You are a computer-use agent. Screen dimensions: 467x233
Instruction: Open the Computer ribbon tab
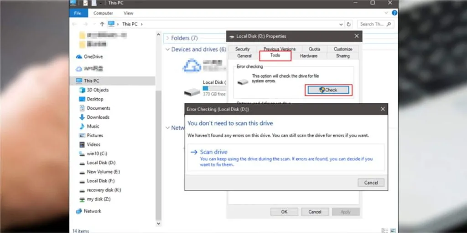[x=103, y=13]
